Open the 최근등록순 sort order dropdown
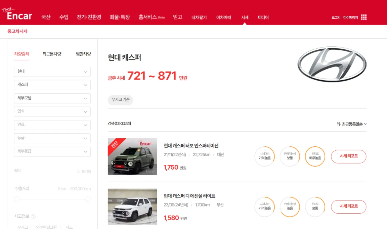The height and width of the screenshot is (229, 387). point(352,124)
